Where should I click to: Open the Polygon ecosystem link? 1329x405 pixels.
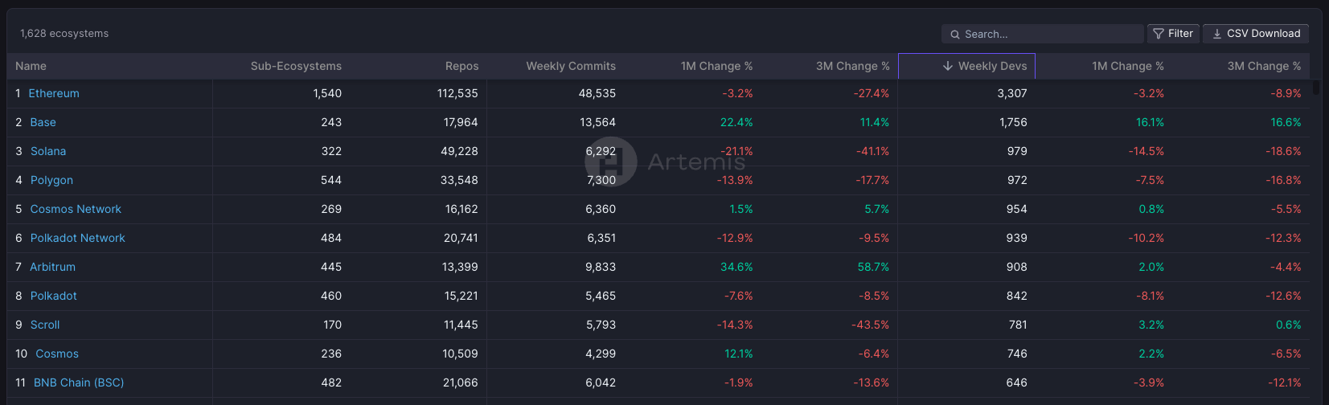pos(51,180)
